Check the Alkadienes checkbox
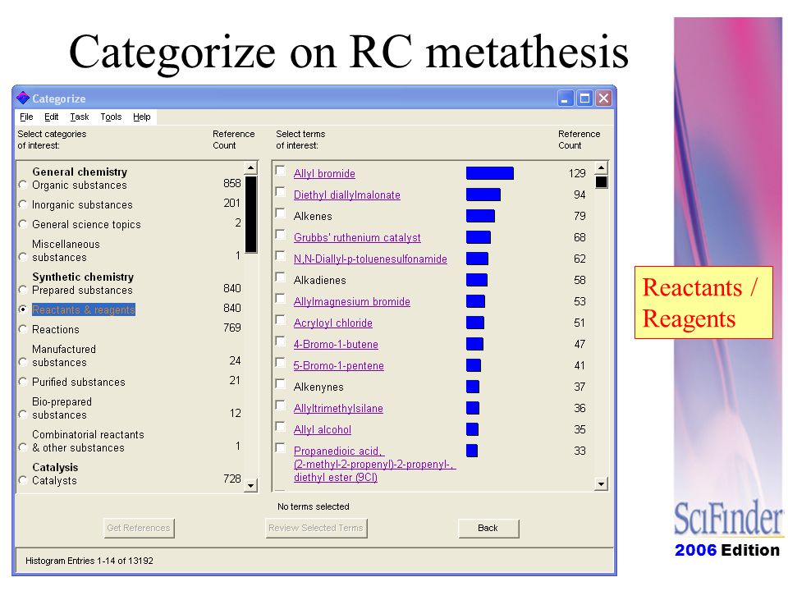This screenshot has height=591, width=788. 281,277
